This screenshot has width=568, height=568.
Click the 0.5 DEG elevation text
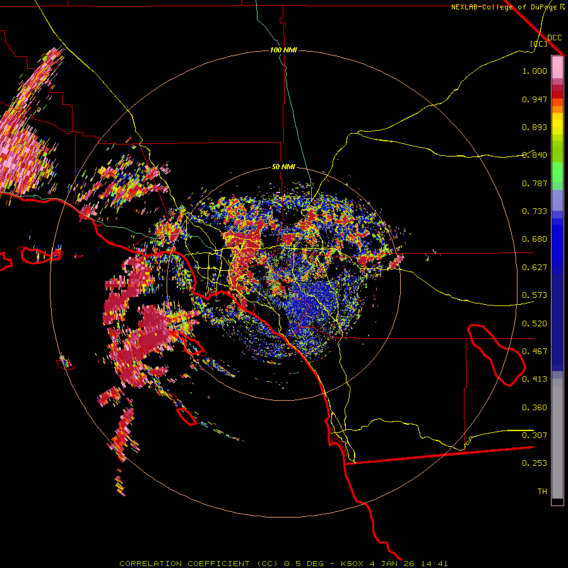pyautogui.click(x=304, y=564)
